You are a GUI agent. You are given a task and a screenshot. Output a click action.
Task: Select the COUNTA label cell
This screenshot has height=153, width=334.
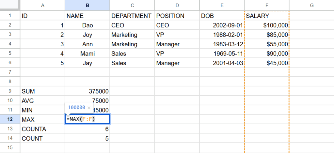click(42, 129)
